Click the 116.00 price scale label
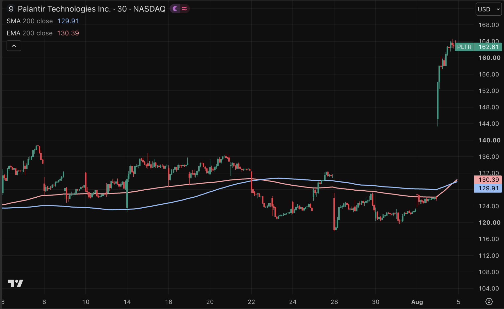The height and width of the screenshot is (309, 504). pos(489,239)
